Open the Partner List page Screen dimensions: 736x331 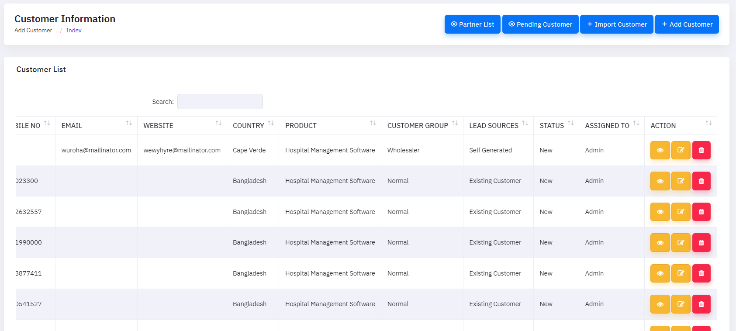tap(472, 24)
